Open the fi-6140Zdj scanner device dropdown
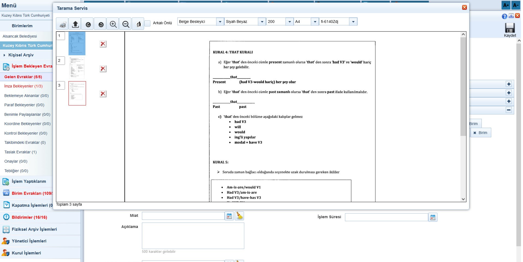Viewport: 523px width, 262px height. 353,22
